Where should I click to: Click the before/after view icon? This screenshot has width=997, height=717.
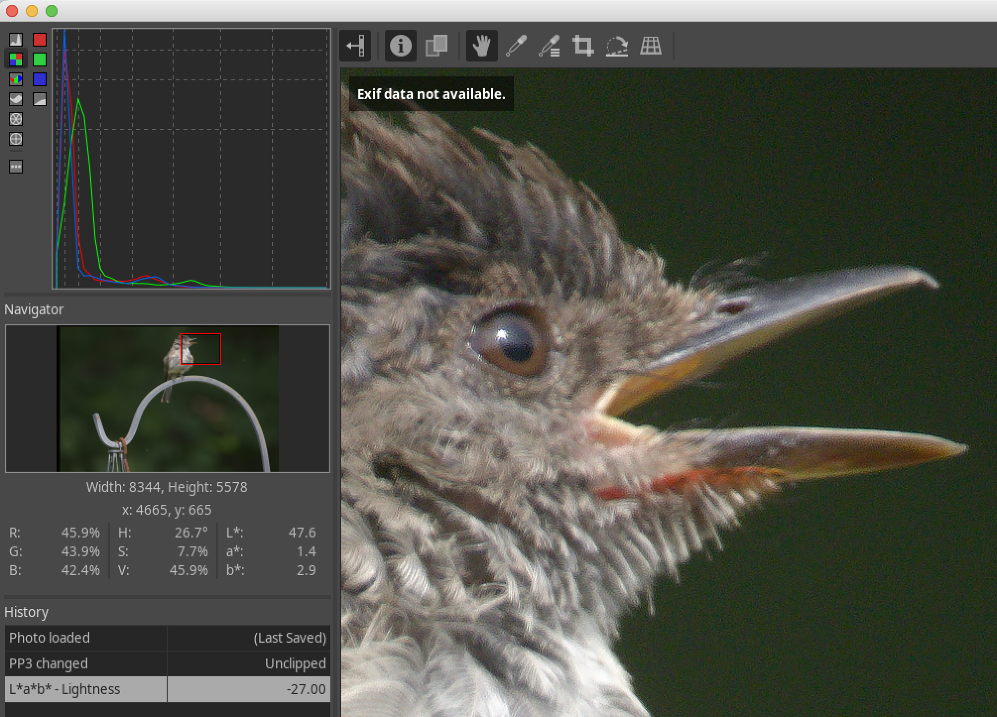click(x=436, y=46)
